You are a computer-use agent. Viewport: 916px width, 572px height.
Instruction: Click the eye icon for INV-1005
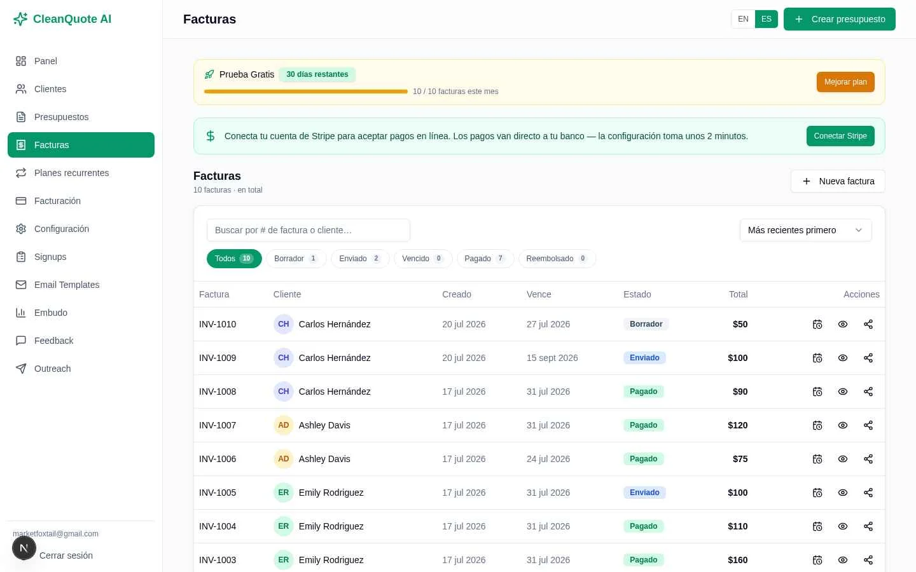click(x=843, y=493)
